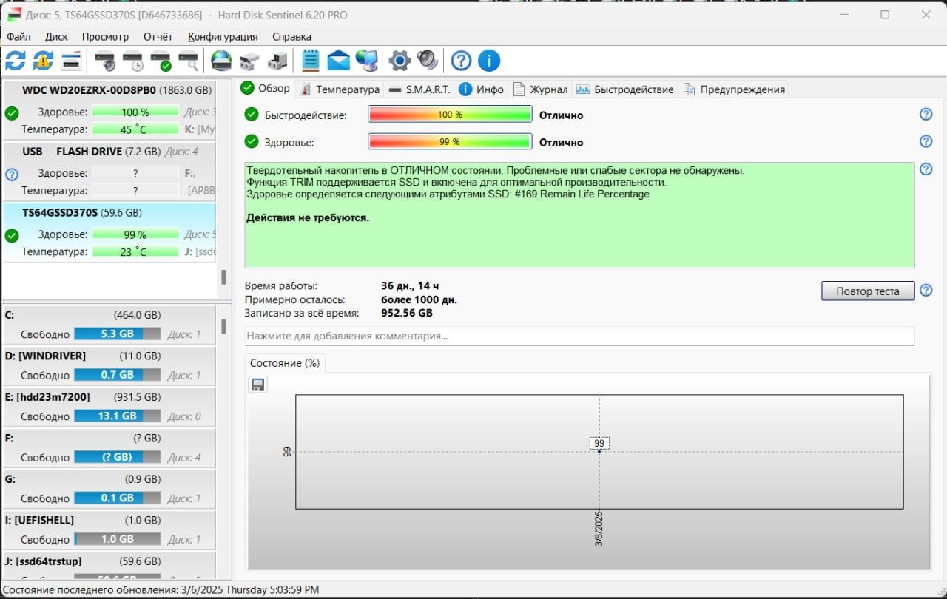Click help icon next to Повтор теста
The image size is (947, 599).
tap(926, 291)
